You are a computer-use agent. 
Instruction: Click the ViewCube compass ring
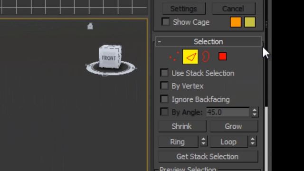click(111, 68)
